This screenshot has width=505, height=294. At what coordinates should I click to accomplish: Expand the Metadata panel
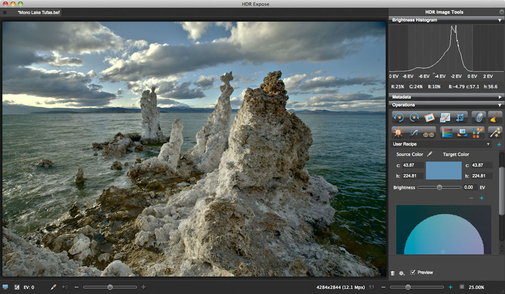(x=500, y=97)
